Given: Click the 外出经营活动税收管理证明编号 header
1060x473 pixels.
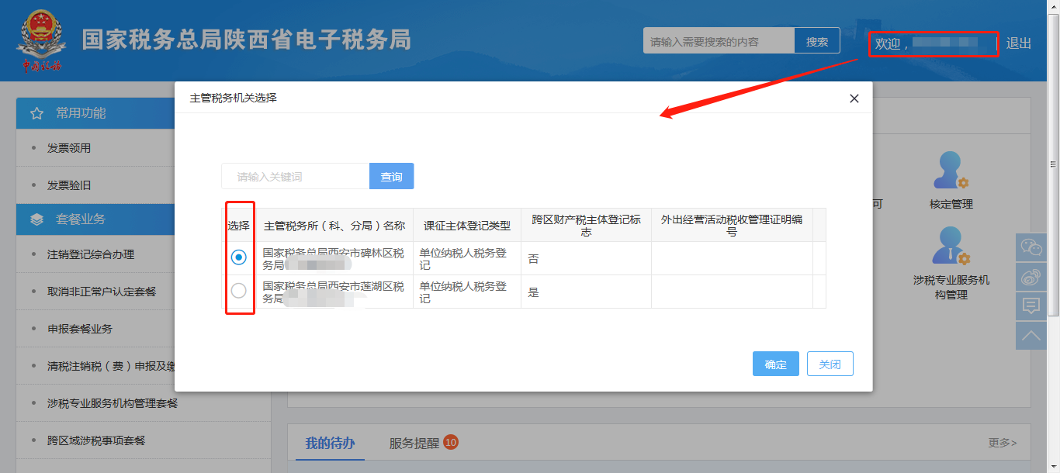Looking at the screenshot, I should coord(732,226).
